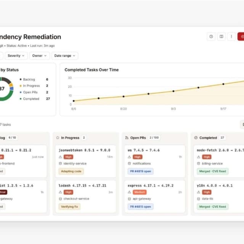The height and width of the screenshot is (244, 244).
Task: Click repo icon beside identity-service
Action: [x=60, y=164]
